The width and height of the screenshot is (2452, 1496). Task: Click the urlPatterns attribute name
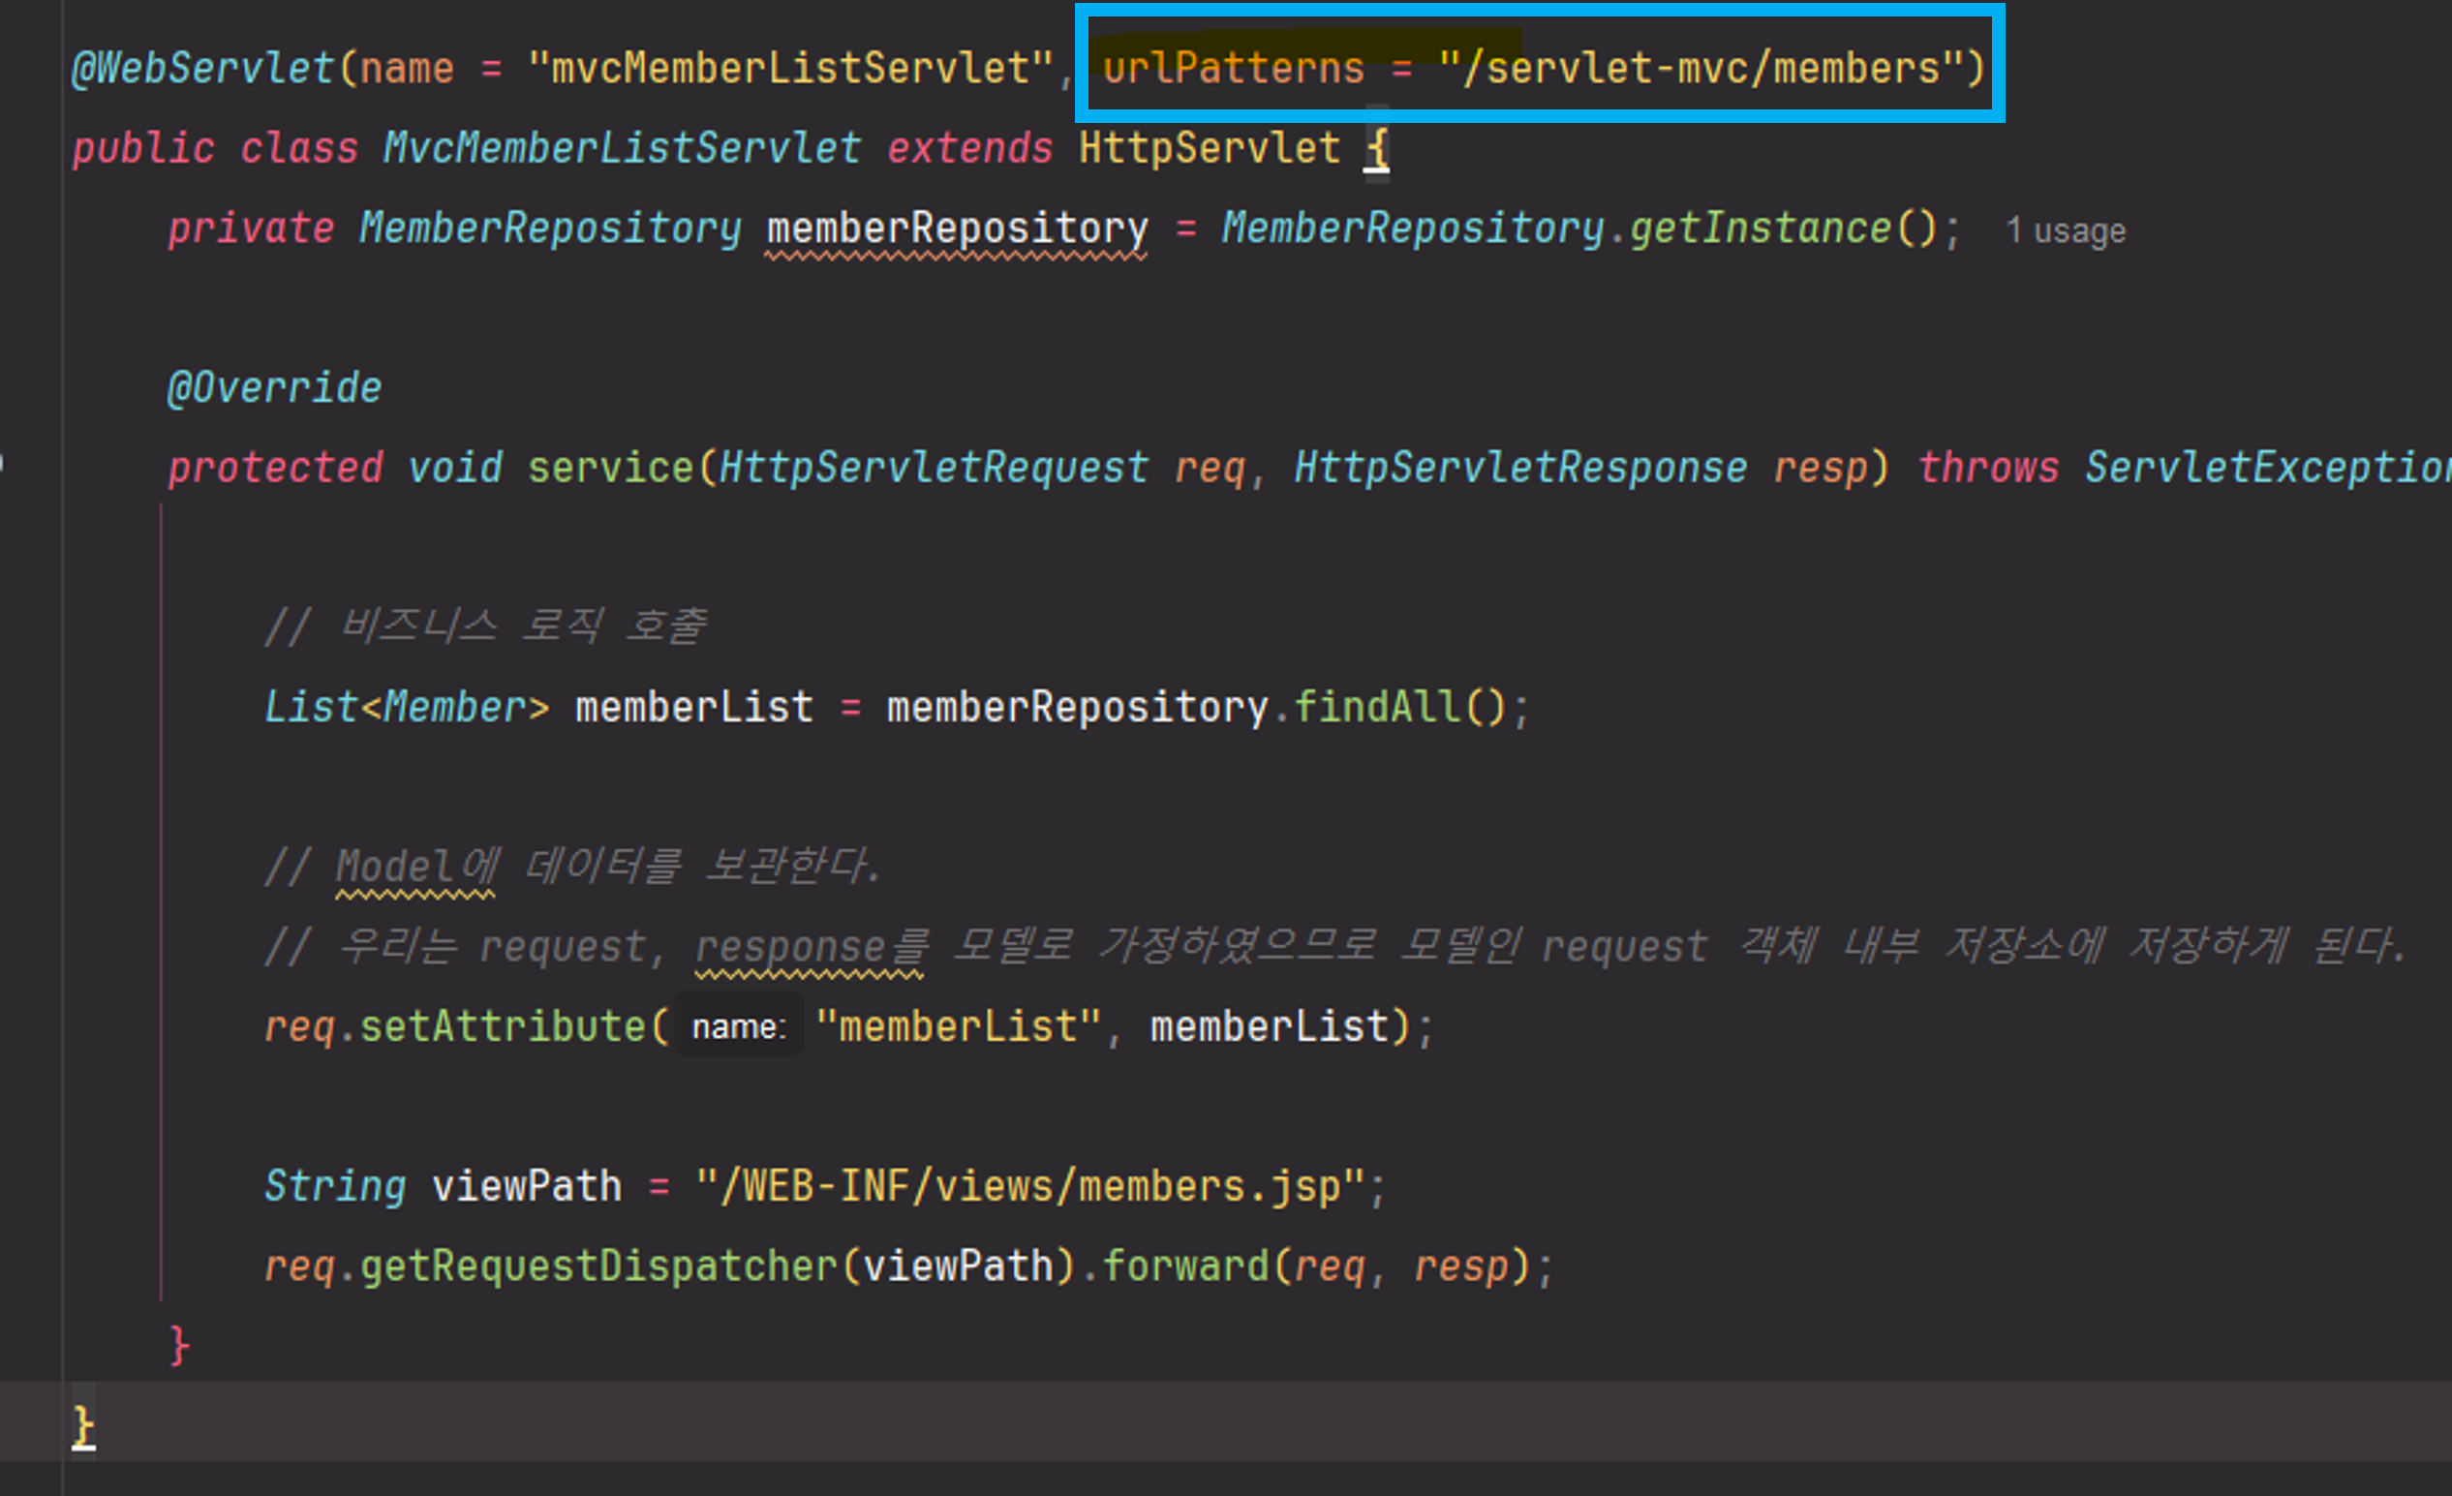tap(1233, 69)
